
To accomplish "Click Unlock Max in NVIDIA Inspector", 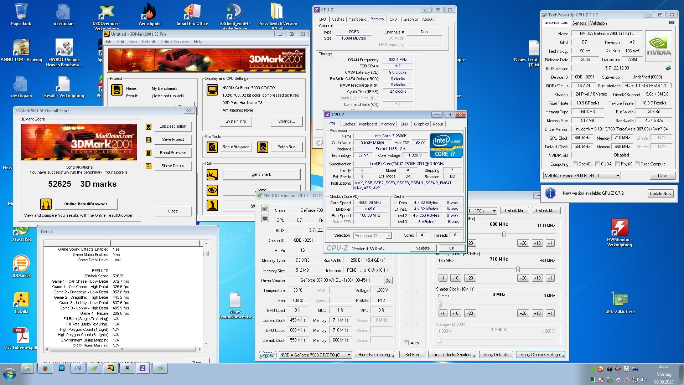I will tap(546, 211).
